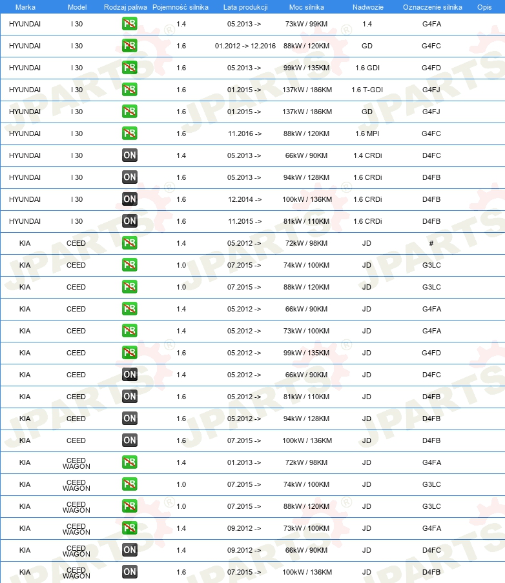The width and height of the screenshot is (505, 583).
Task: Click petrol icon for I 30 1.6 T-GDI
Action: click(x=130, y=90)
